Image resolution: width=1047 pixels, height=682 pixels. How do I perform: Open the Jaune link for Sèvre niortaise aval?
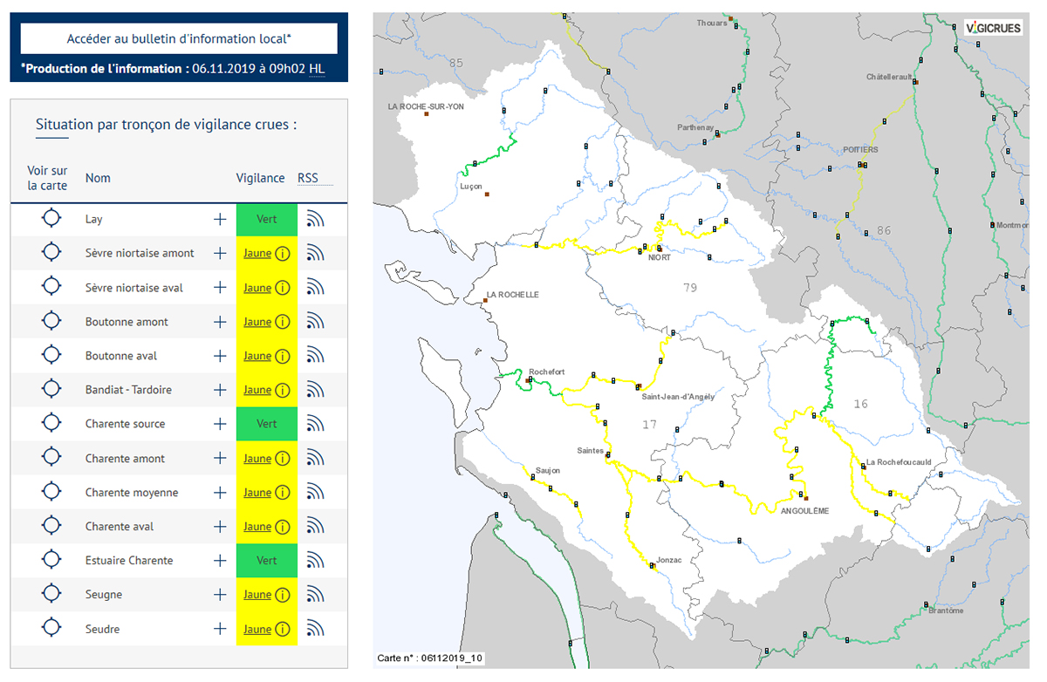coord(257,288)
